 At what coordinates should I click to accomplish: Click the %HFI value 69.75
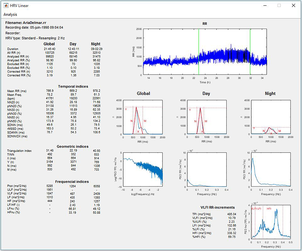click(x=232, y=237)
